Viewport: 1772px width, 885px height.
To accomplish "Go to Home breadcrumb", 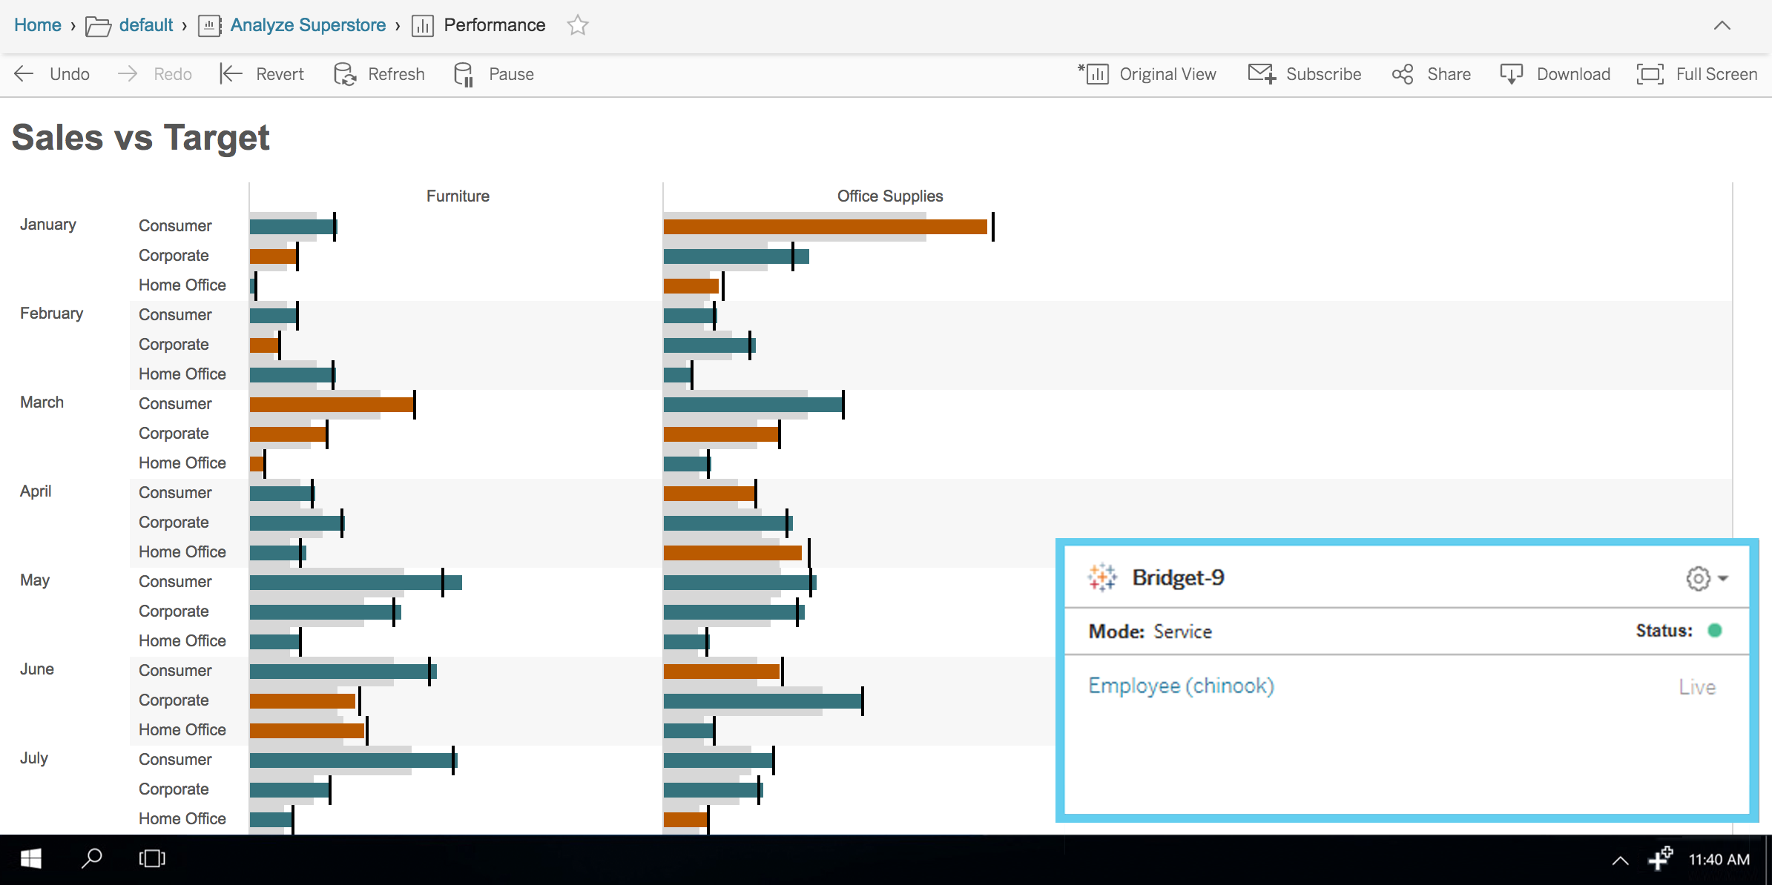I will (x=38, y=25).
